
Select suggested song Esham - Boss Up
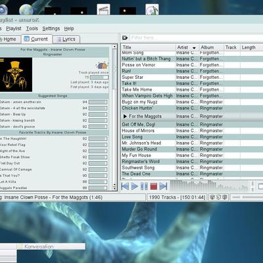point(12,114)
